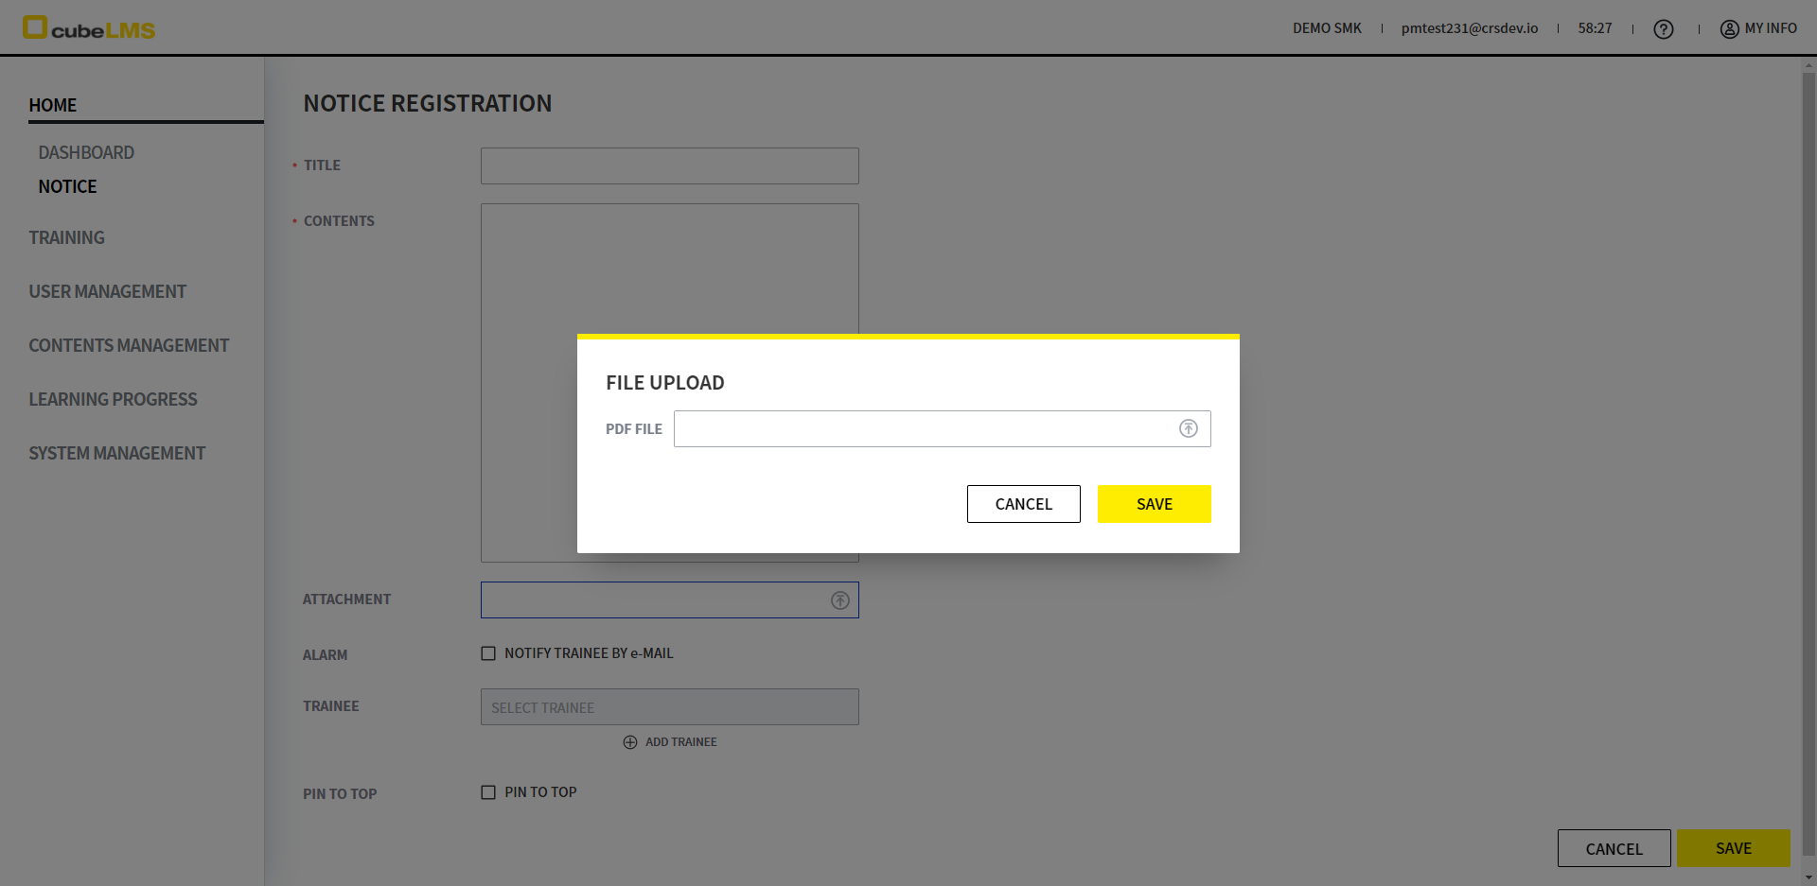Viewport: 1817px width, 886px height.
Task: Expand USER MANAGEMENT in sidebar
Action: point(107,291)
